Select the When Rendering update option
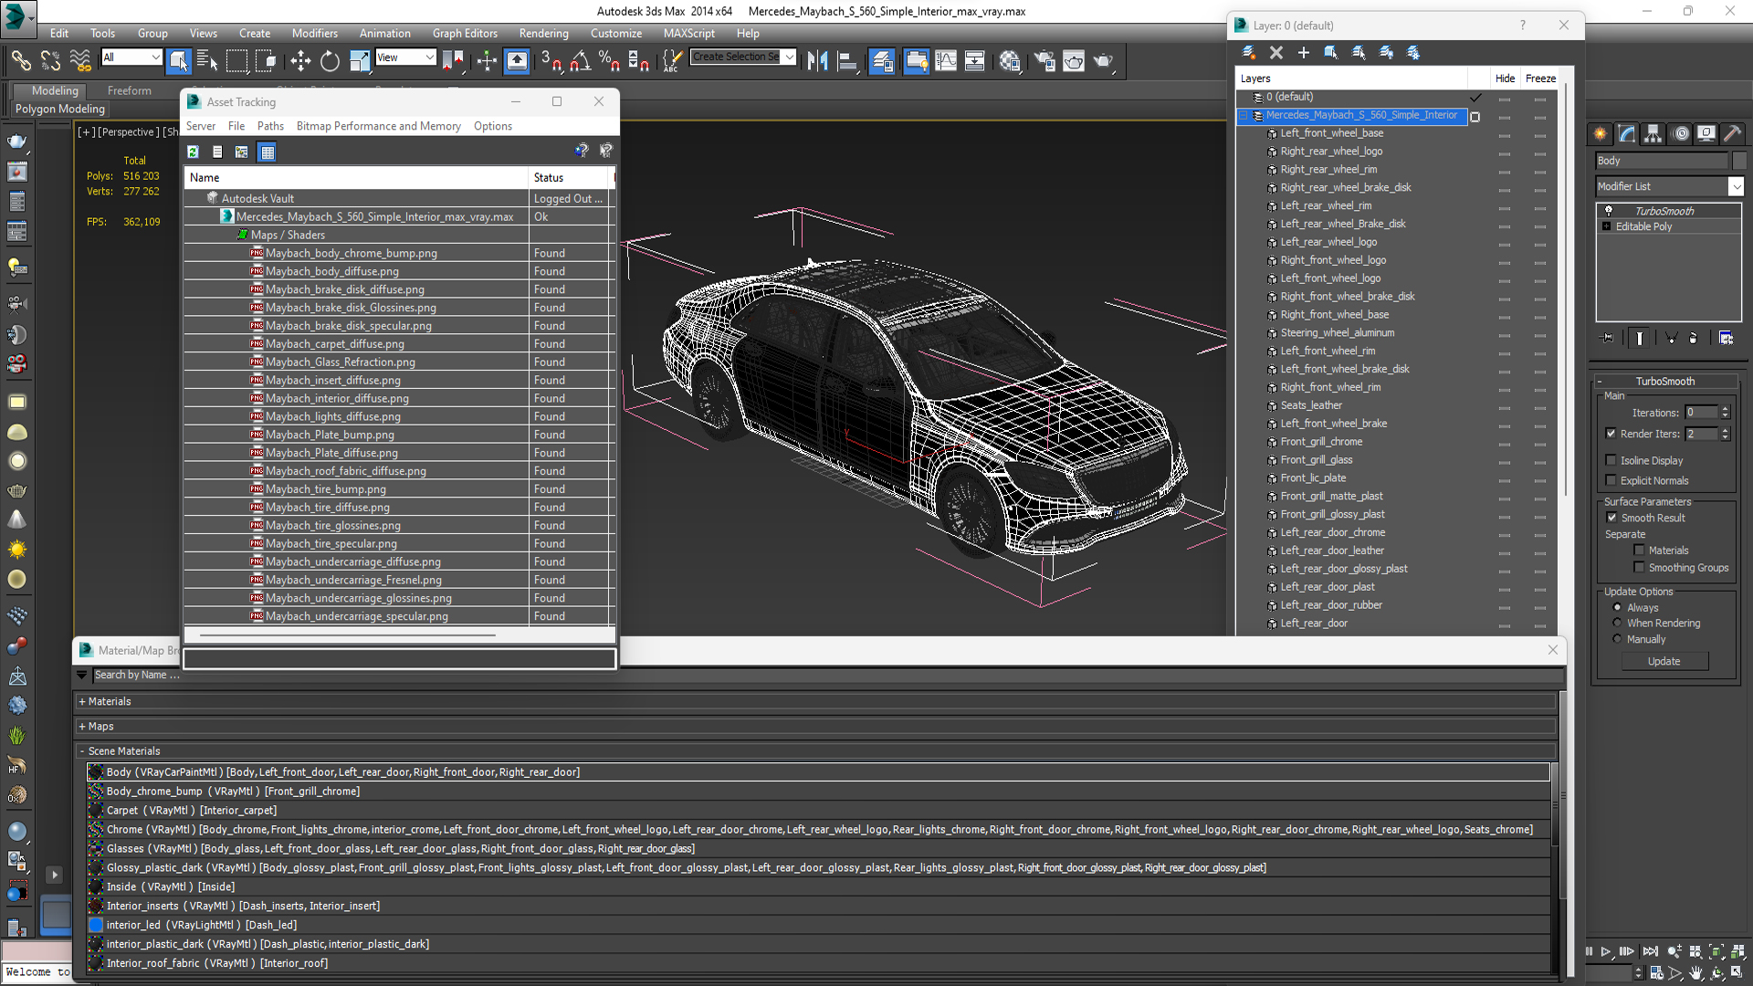 (1618, 623)
